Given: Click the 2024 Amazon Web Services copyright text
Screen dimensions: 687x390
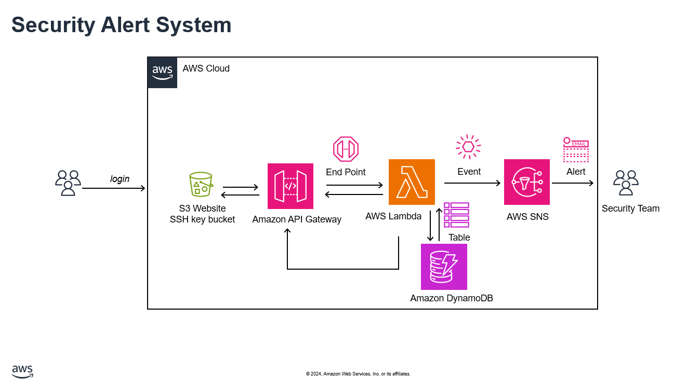Looking at the screenshot, I should coord(358,374).
